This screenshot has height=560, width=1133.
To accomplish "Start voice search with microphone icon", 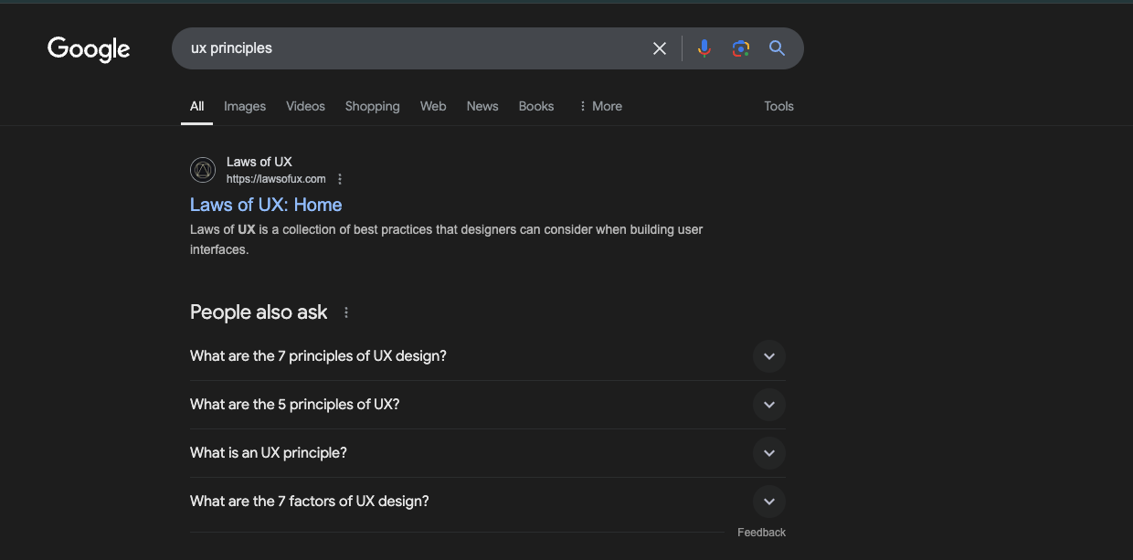I will [704, 48].
